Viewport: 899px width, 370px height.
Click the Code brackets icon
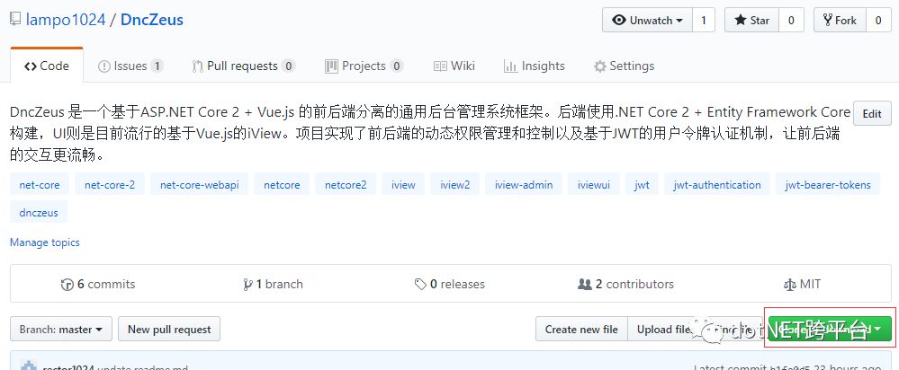(x=31, y=66)
